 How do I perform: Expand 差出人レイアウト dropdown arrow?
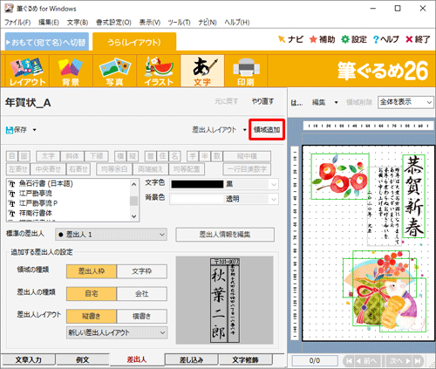(244, 130)
